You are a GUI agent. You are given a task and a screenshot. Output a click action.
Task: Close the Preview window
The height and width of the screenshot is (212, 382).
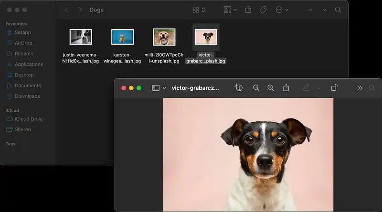[124, 88]
